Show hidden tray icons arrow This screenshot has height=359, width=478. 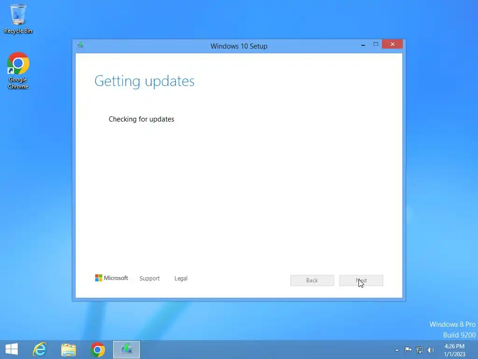397,350
